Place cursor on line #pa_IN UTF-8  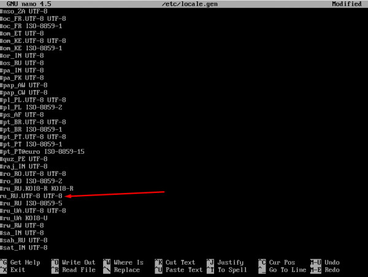pyautogui.click(x=22, y=70)
